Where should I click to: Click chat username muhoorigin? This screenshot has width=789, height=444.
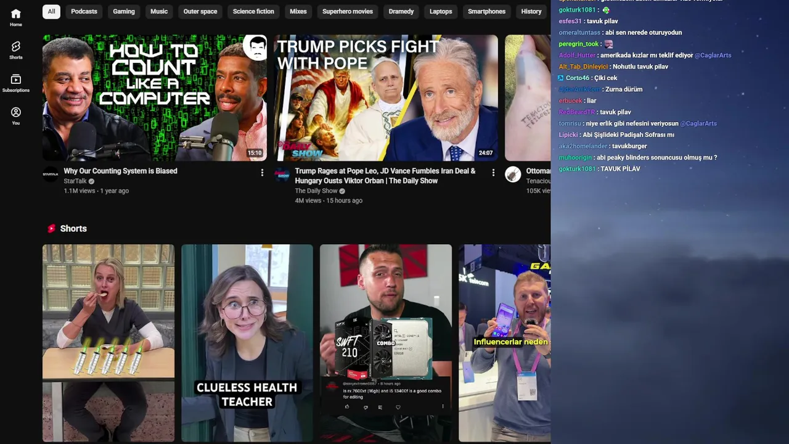click(575, 158)
